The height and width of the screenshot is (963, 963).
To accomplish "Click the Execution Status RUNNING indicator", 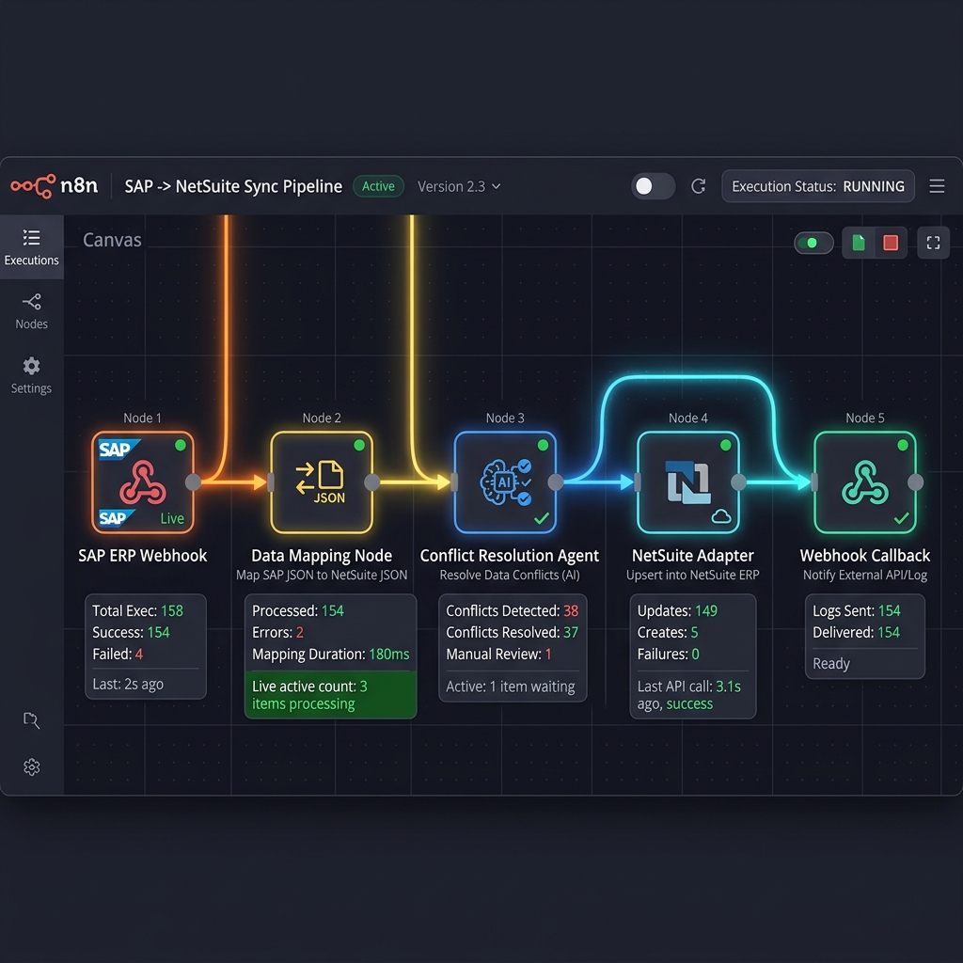I will click(x=818, y=186).
